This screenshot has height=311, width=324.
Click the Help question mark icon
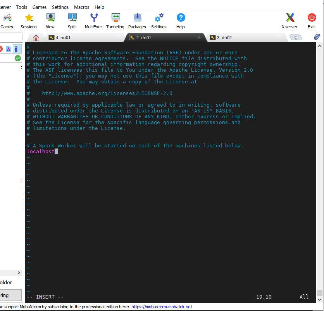coord(181,18)
